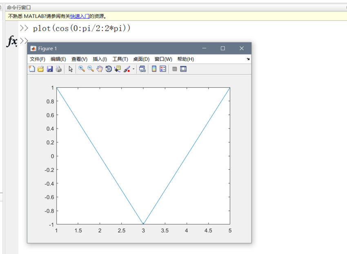Click the Brush data tool icon
This screenshot has width=347, height=254.
127,69
